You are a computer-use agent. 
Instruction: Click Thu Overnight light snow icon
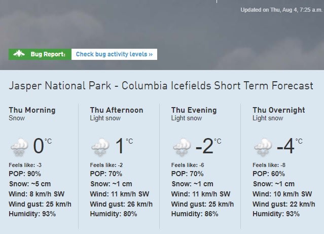[x=263, y=147]
